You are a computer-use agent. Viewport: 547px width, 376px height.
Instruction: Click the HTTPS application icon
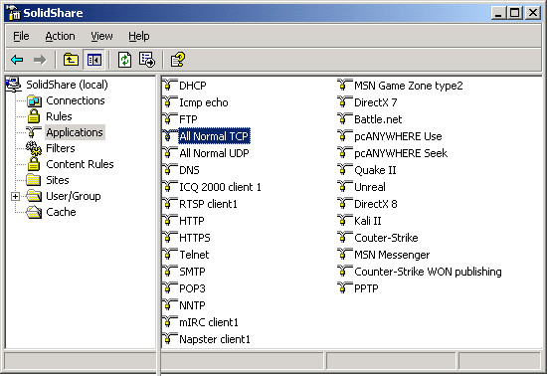[x=169, y=237]
